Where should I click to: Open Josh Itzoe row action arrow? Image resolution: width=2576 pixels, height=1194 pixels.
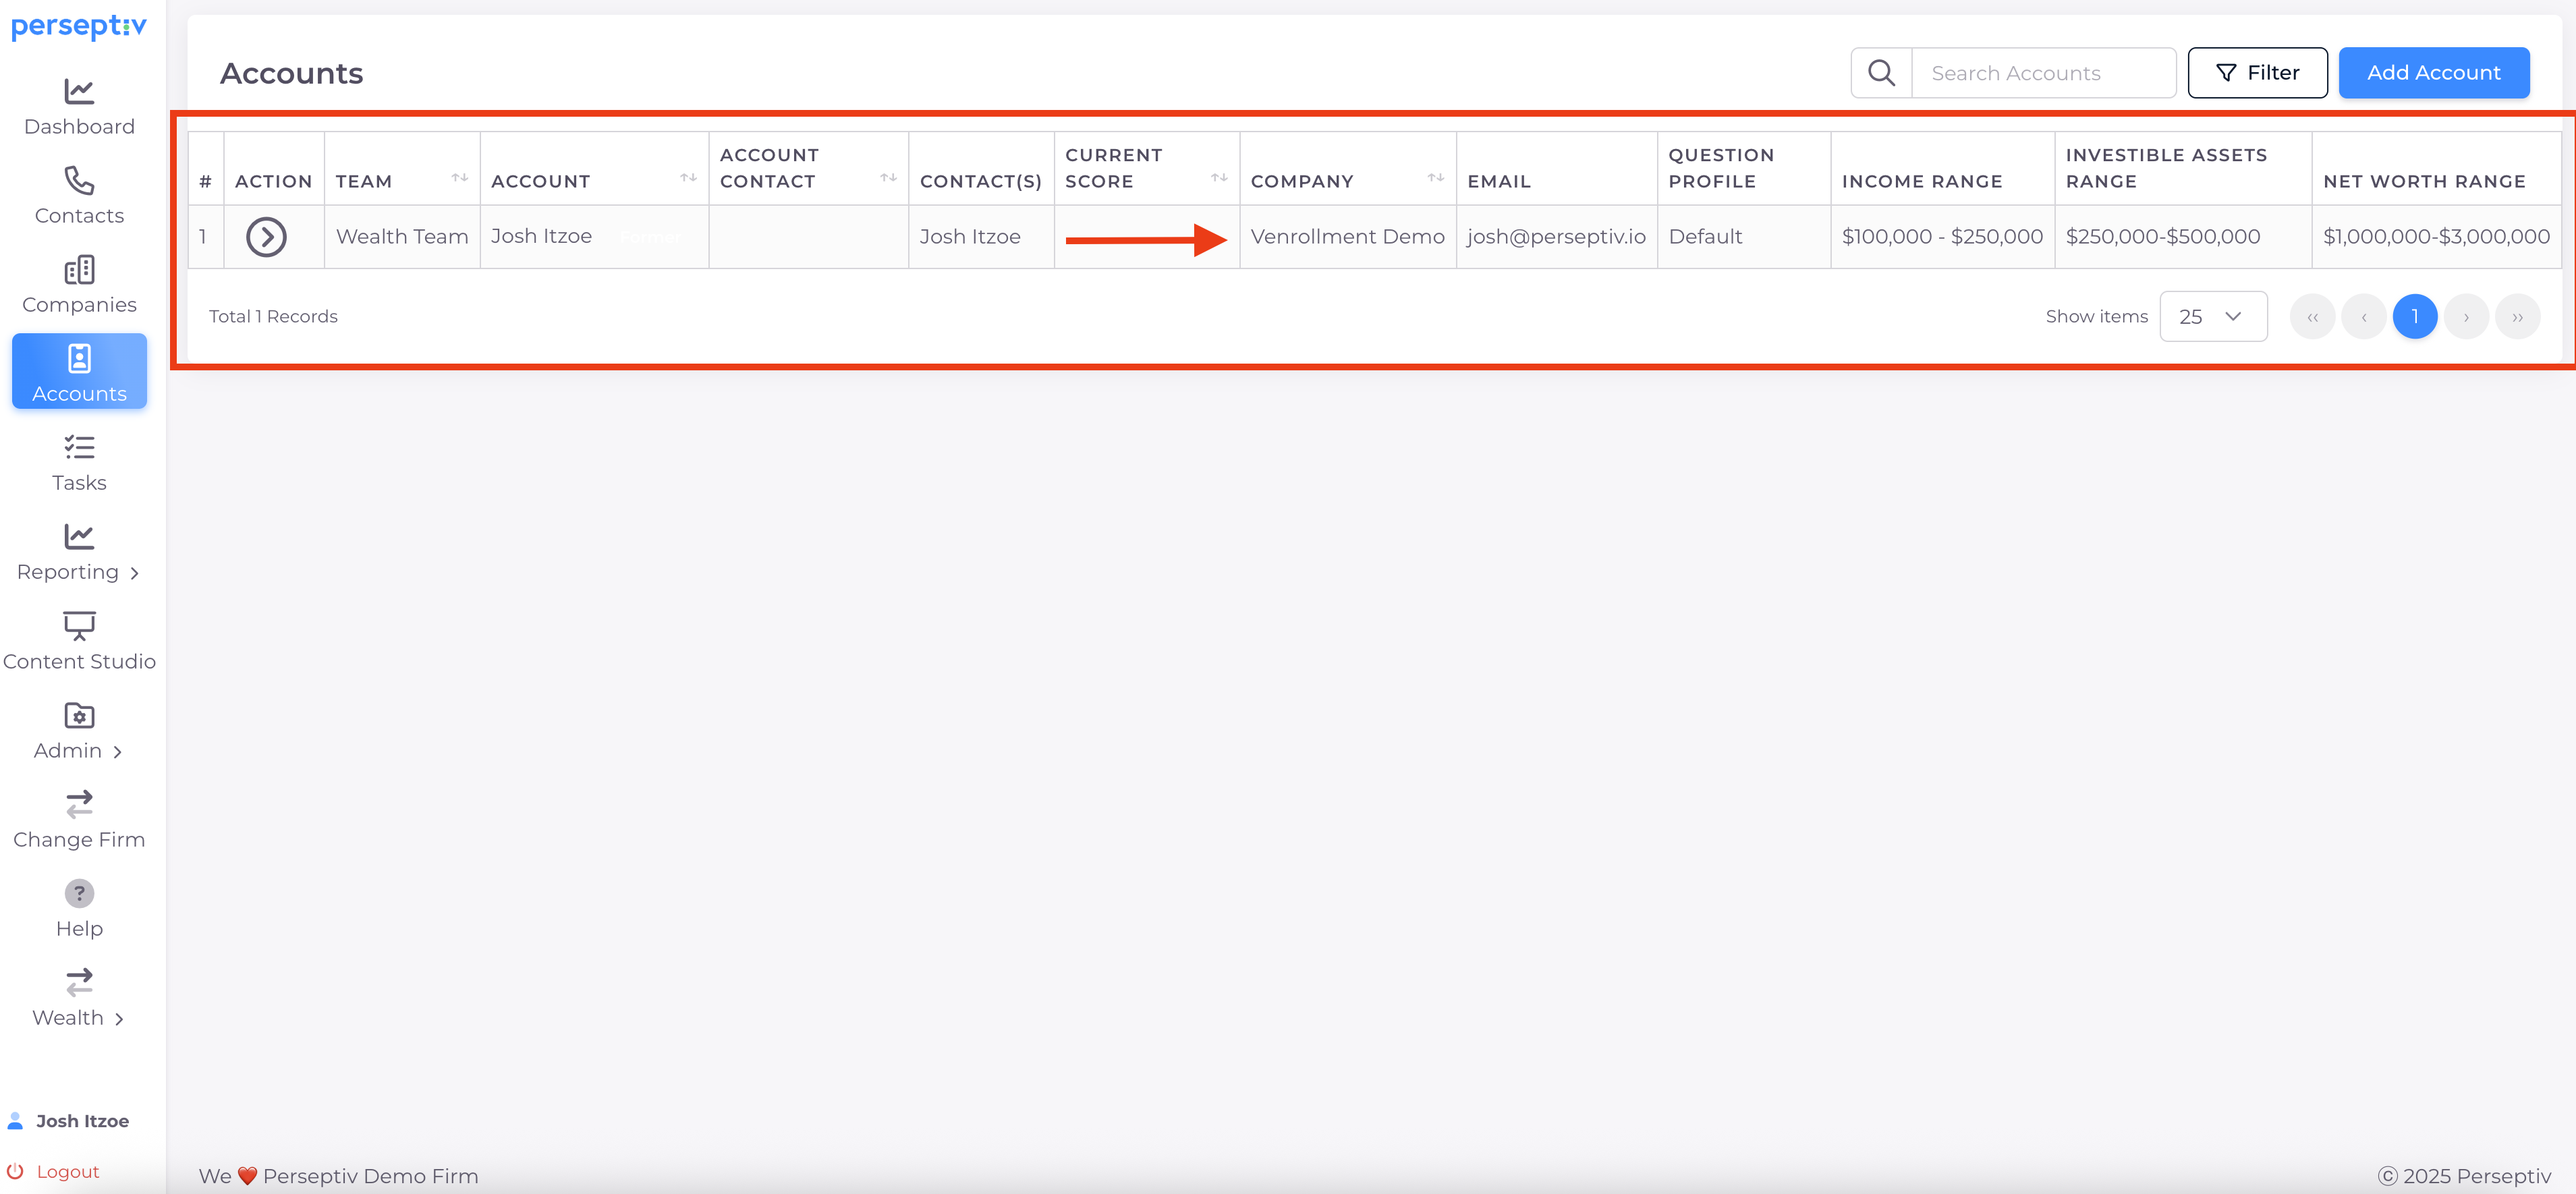pos(266,237)
